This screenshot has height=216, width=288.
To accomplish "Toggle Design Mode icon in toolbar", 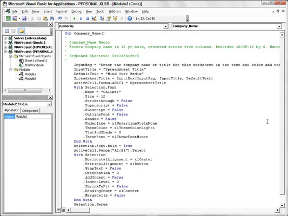I will 94,18.
